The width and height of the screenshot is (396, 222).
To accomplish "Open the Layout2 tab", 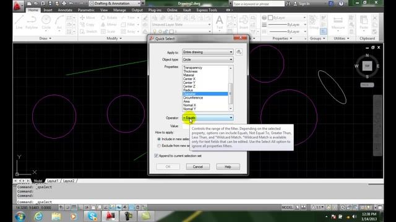I will click(69, 181).
